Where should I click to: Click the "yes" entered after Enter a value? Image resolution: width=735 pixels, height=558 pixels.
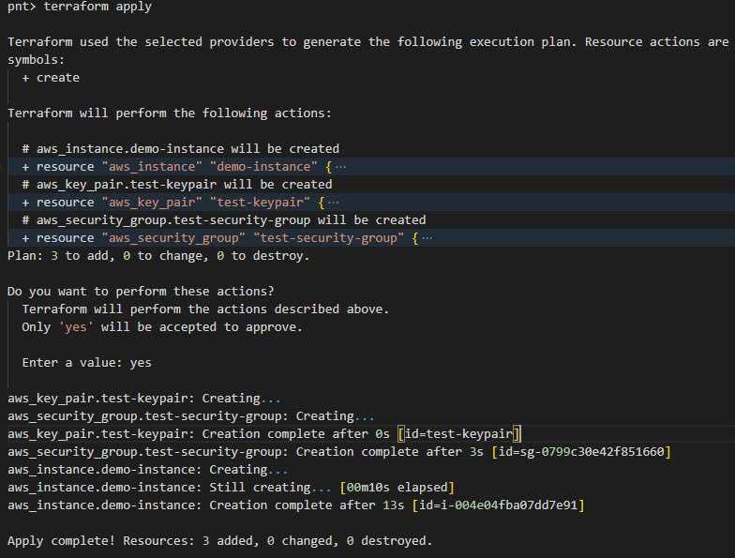pos(141,362)
